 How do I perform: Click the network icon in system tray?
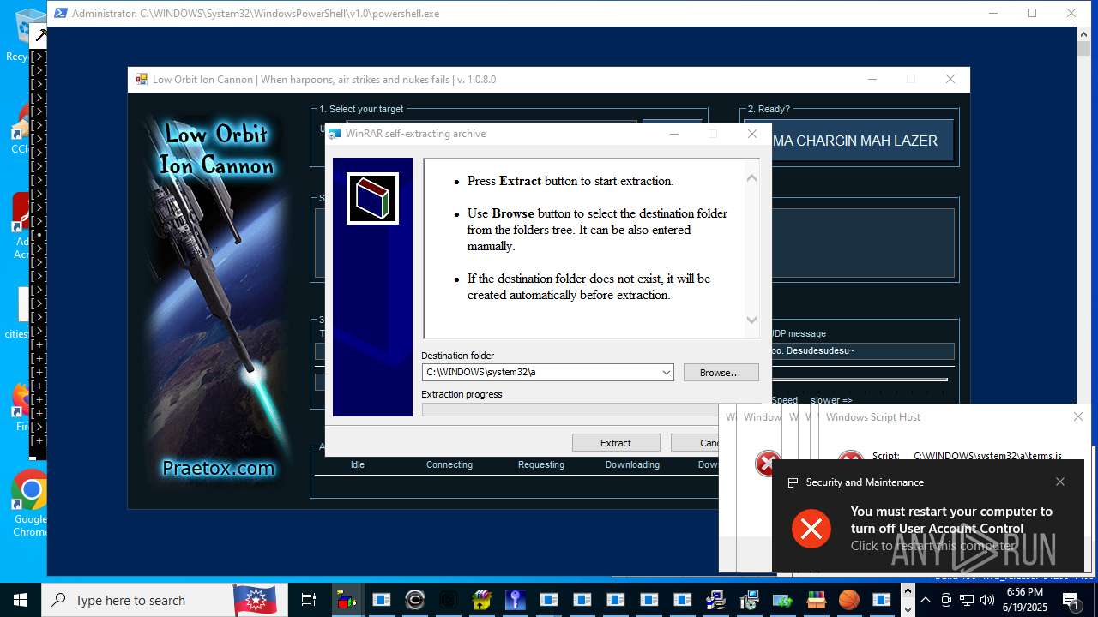click(x=968, y=600)
